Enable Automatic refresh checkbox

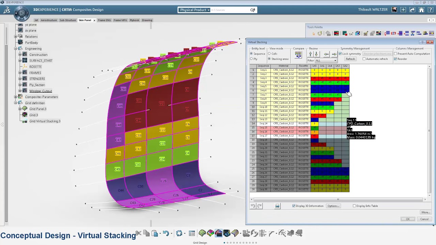[364, 59]
